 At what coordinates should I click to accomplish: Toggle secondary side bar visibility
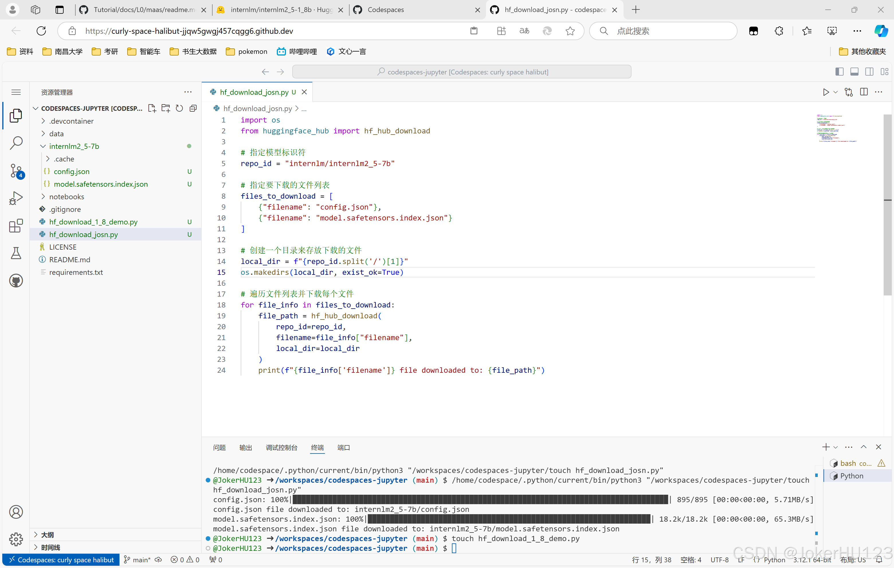(869, 72)
